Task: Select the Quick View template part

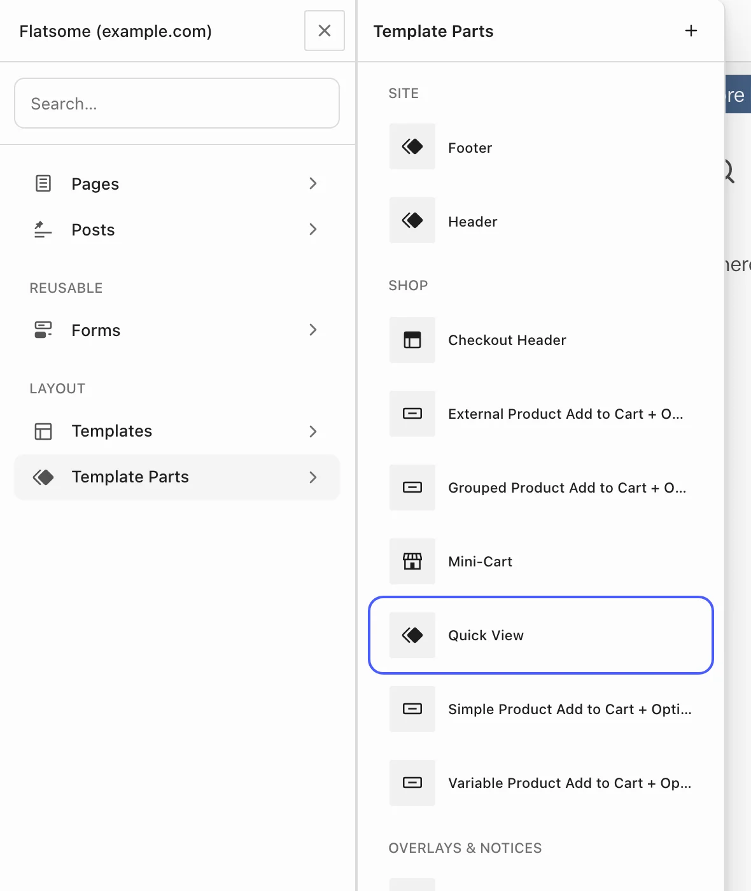Action: [541, 635]
